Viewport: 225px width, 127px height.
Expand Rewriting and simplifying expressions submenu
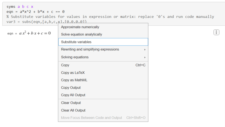point(90,49)
